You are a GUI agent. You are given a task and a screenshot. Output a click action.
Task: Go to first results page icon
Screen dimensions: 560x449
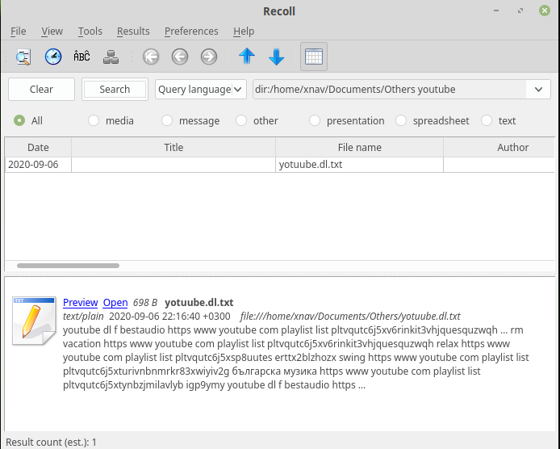(x=151, y=57)
